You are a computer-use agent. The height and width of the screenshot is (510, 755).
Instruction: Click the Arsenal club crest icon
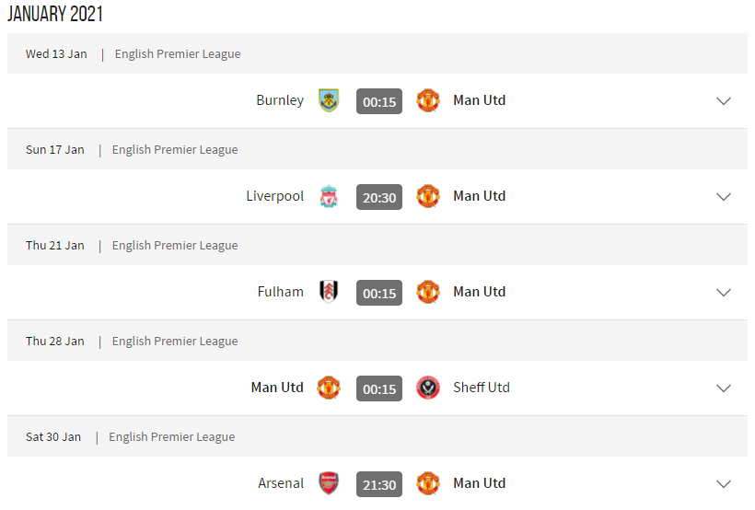point(329,483)
